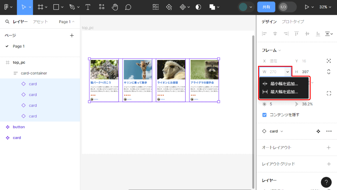This screenshot has height=190, width=337.
Task: Open the フレーム type dropdown
Action: coord(271,50)
